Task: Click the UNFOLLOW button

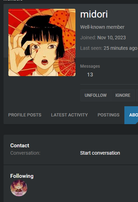Action: tap(95, 95)
